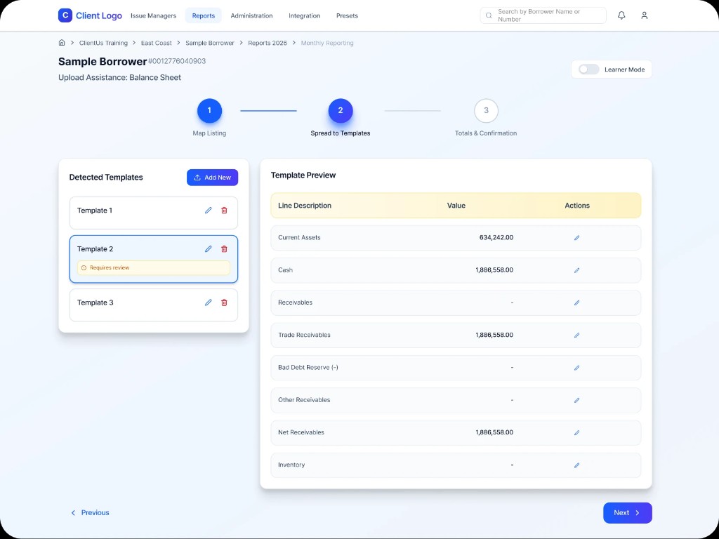Select the Template 2 card
Screen dimensions: 719x539
pyautogui.click(x=154, y=259)
